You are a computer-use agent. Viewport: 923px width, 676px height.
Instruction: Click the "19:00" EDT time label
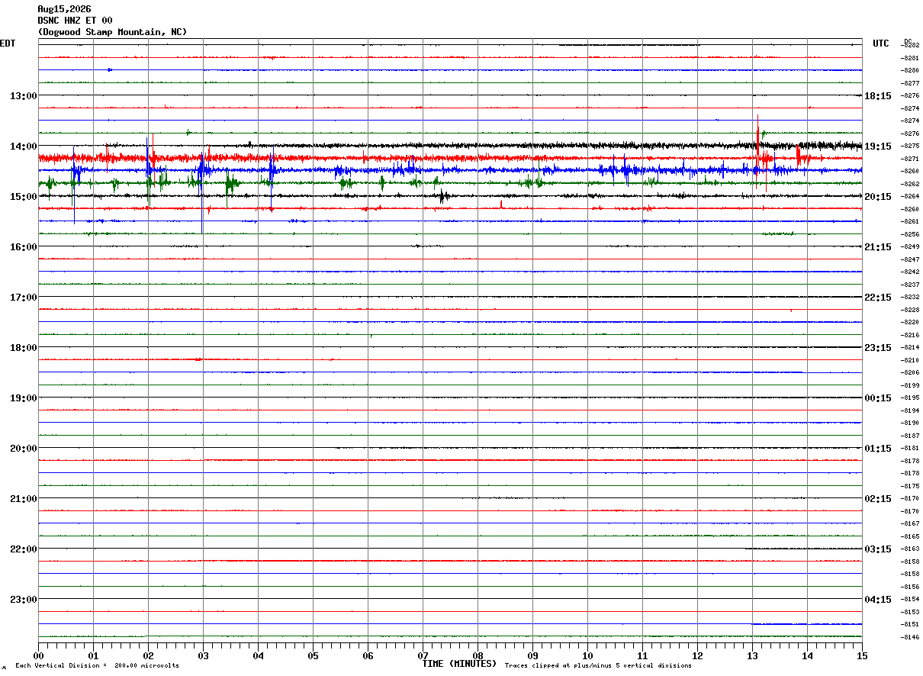click(24, 398)
